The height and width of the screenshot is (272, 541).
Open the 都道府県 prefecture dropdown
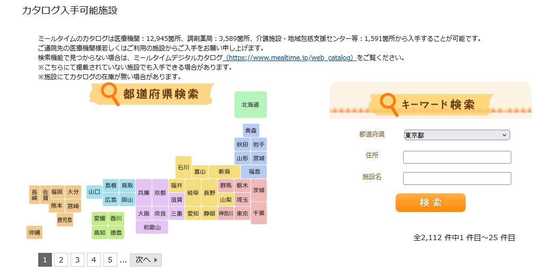tap(457, 135)
